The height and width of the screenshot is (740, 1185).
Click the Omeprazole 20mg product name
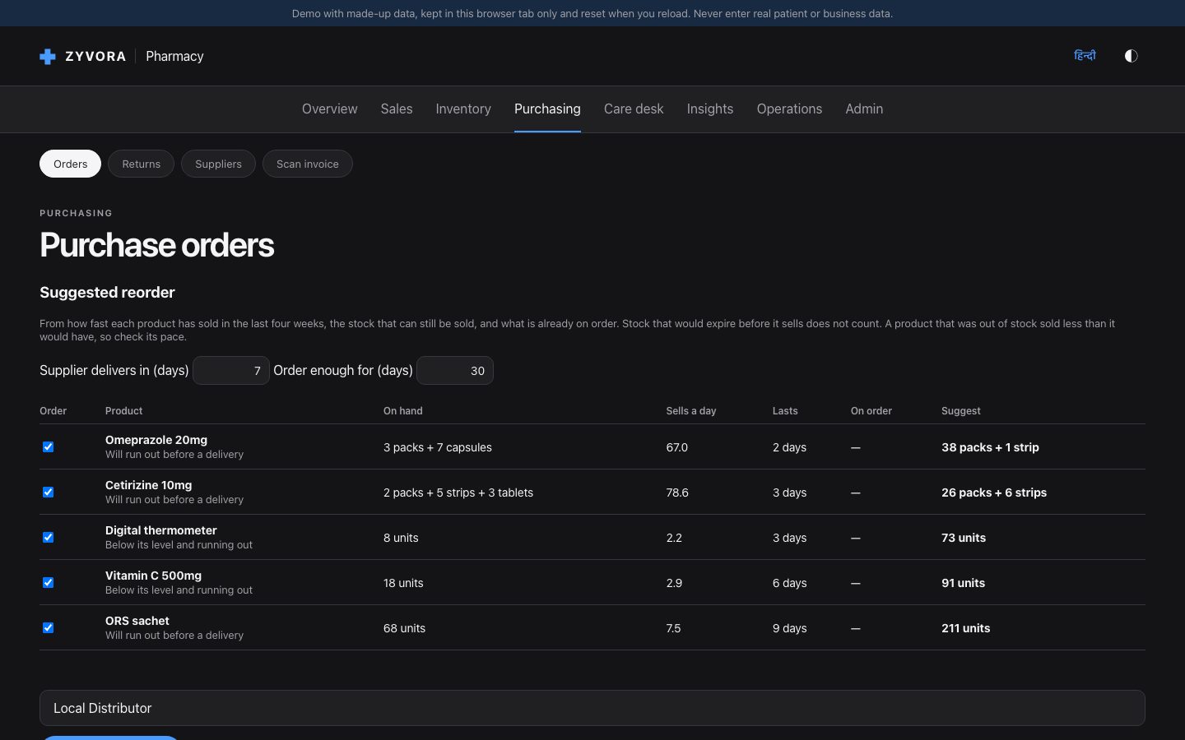click(156, 440)
